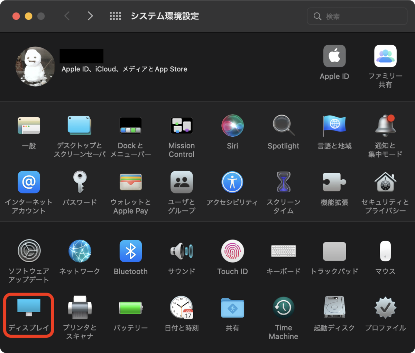415x353 pixels.
Task: Open 起動ディスク preferences
Action: click(x=334, y=308)
